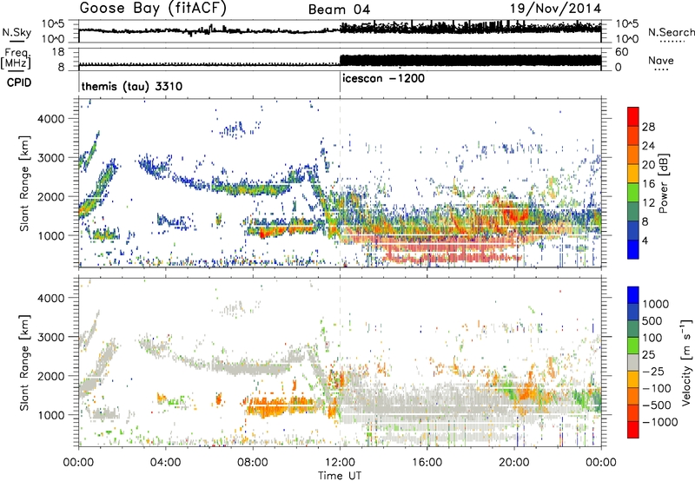Image resolution: width=695 pixels, height=481 pixels.
Task: Click the date 19/Nov/2014
Action: tap(555, 9)
